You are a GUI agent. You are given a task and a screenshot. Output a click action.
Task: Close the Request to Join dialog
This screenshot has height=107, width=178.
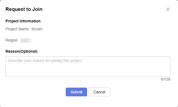pyautogui.click(x=168, y=9)
